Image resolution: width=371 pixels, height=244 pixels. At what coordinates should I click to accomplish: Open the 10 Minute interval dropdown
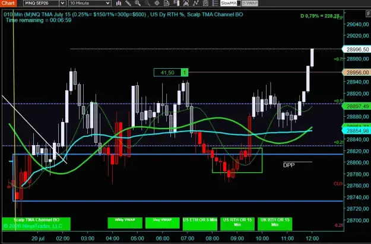click(90, 3)
